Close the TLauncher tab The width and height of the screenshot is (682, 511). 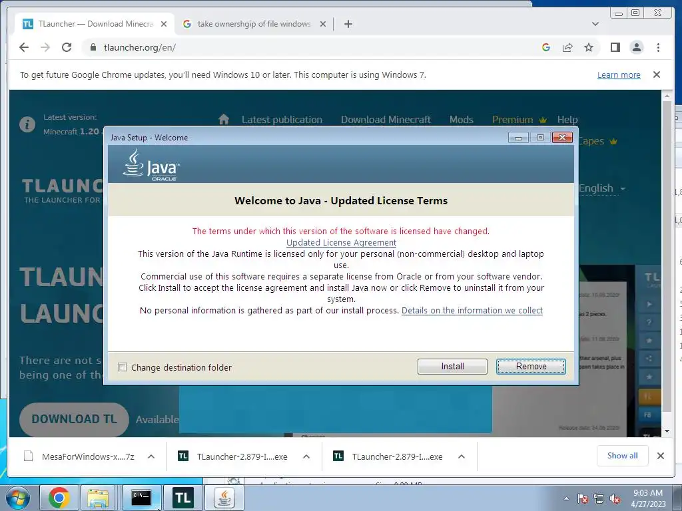[164, 24]
